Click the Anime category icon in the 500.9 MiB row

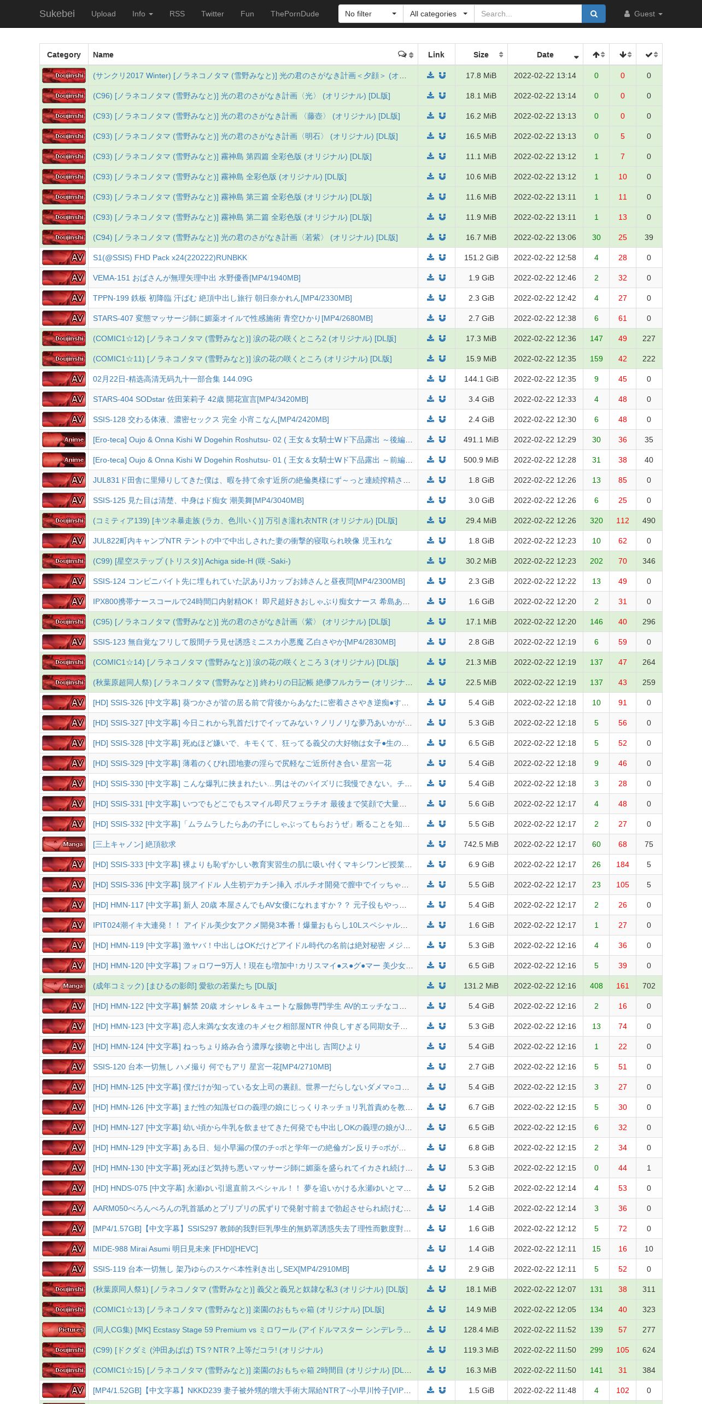[x=64, y=460]
